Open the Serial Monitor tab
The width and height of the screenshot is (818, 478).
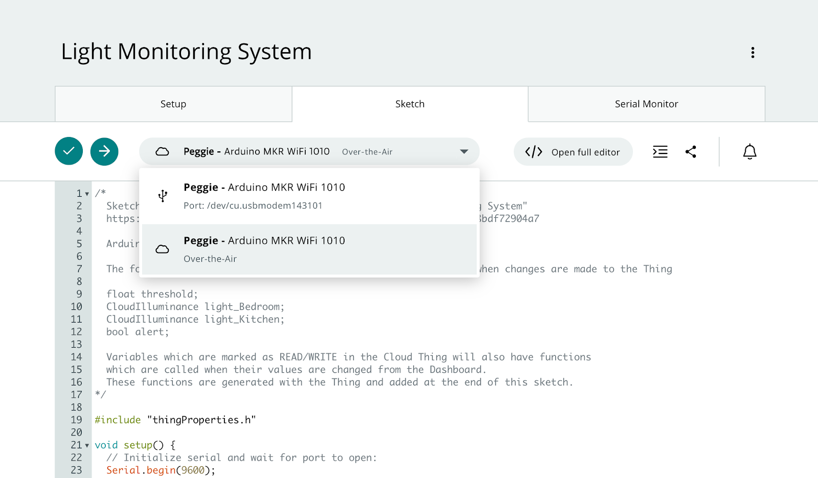[x=646, y=104]
